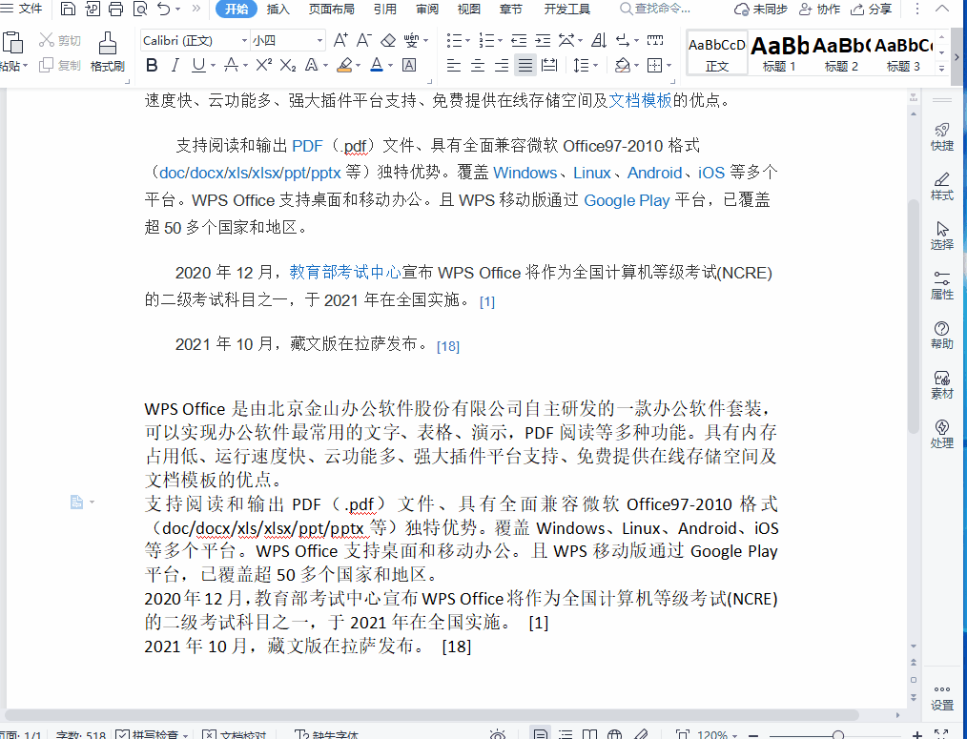
Task: Click the increase indent icon
Action: (543, 41)
